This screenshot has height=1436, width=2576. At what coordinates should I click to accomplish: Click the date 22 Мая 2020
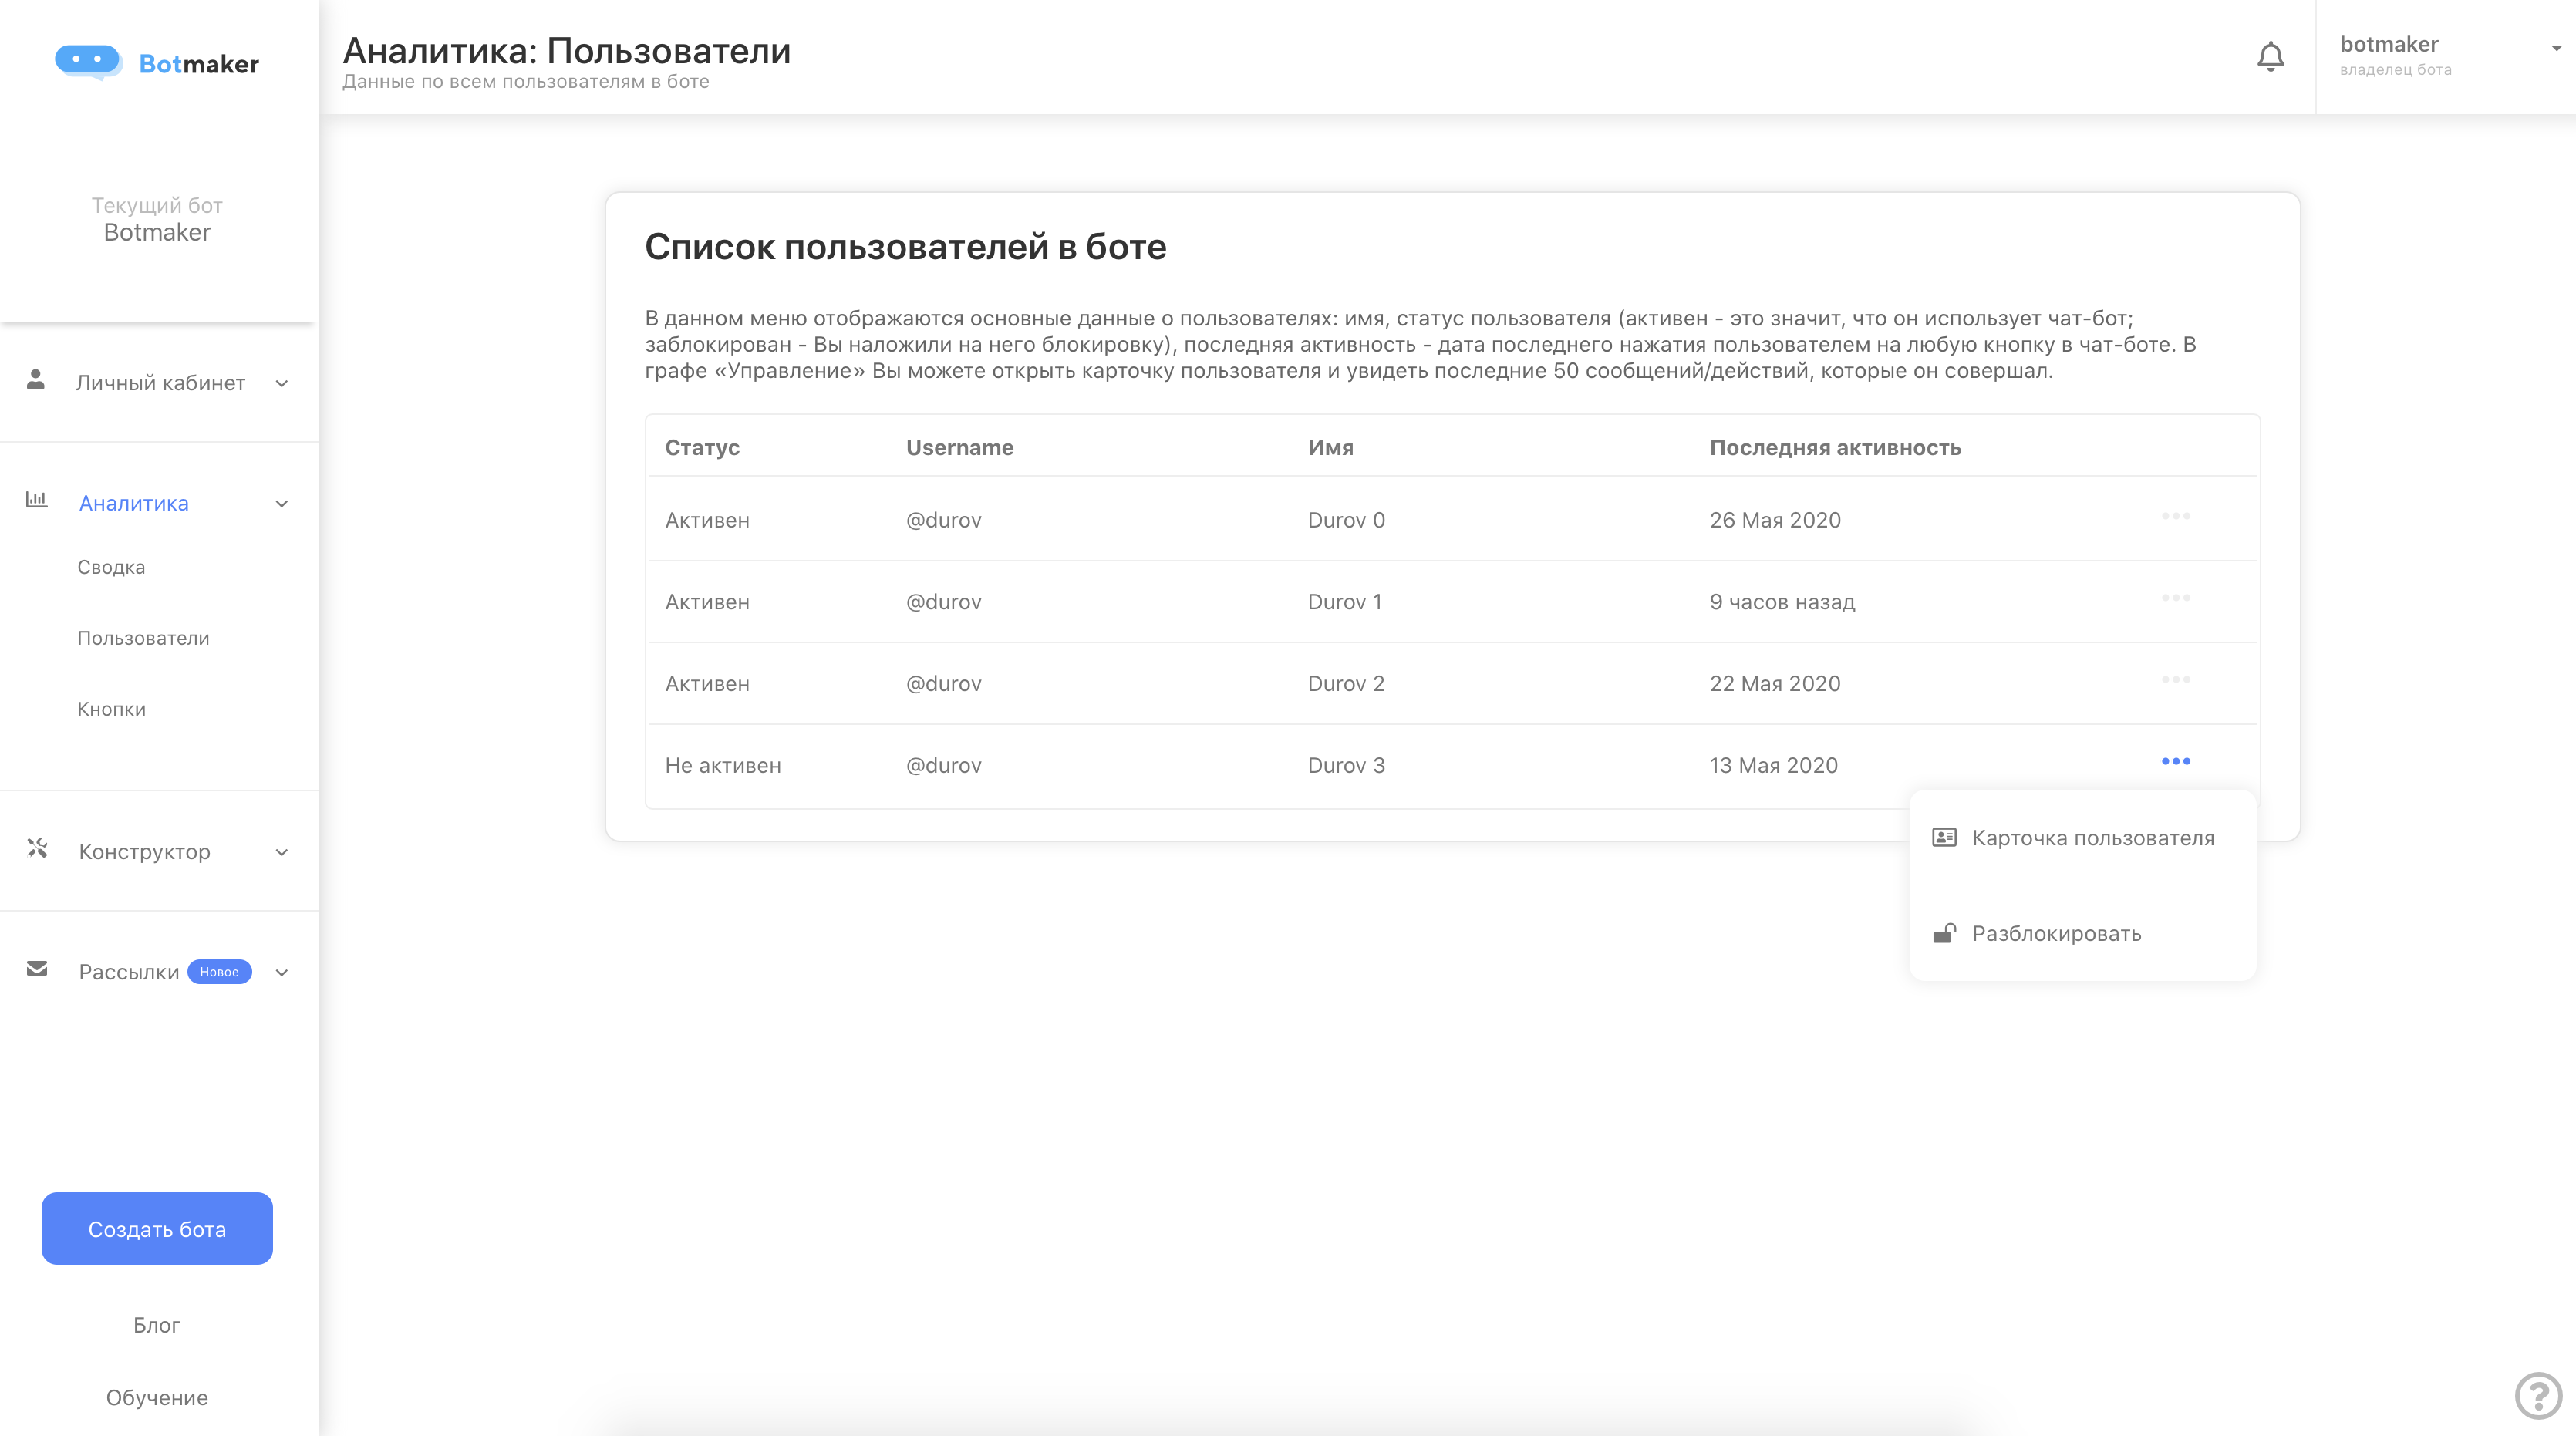[x=1775, y=684]
